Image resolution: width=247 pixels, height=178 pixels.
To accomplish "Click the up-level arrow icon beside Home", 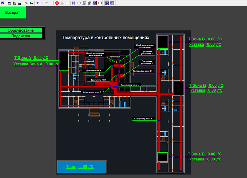I will click(31, 3).
